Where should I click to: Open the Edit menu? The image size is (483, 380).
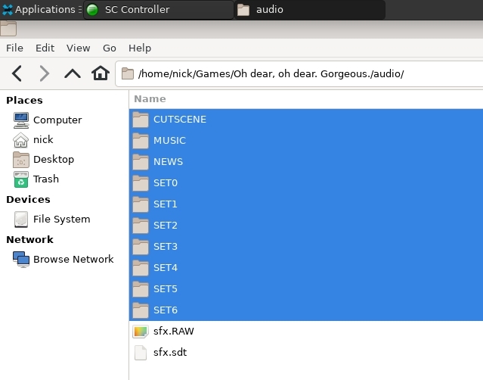pos(45,48)
